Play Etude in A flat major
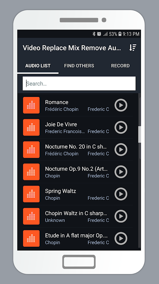Image resolution: width=159 pixels, height=284 pixels. coord(121,238)
